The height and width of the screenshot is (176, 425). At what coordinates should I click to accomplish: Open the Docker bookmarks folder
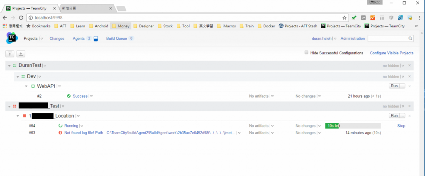[x=266, y=26]
